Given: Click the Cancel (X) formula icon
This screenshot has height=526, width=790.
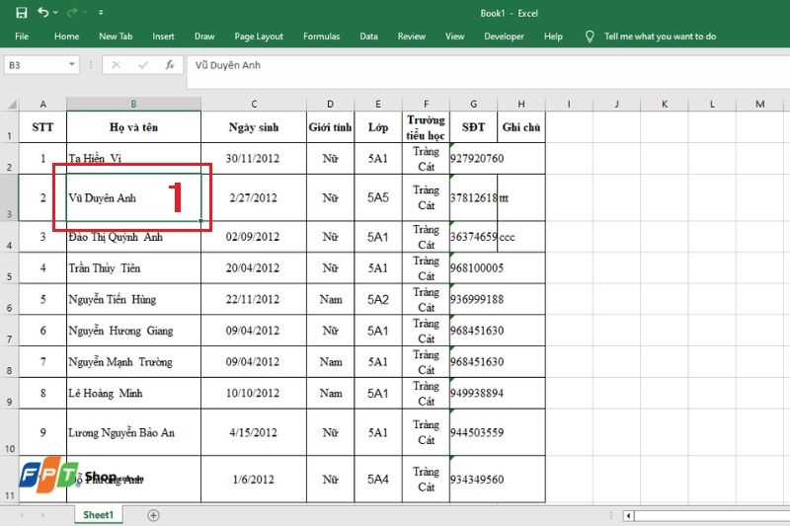Looking at the screenshot, I should (116, 65).
